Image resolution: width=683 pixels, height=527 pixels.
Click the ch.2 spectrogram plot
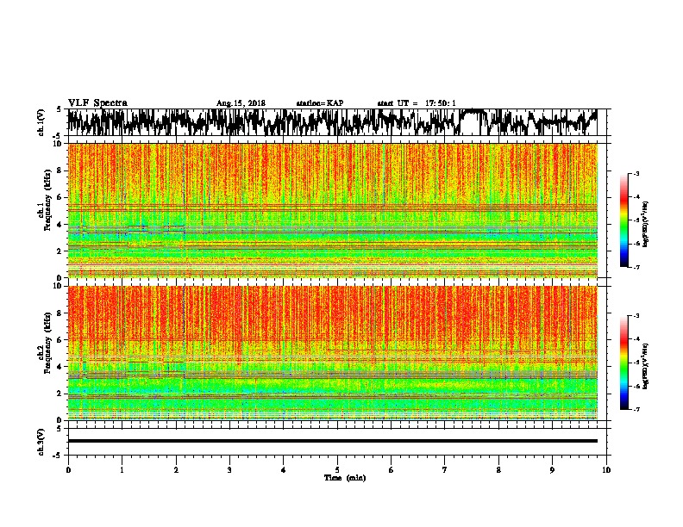pyautogui.click(x=333, y=353)
